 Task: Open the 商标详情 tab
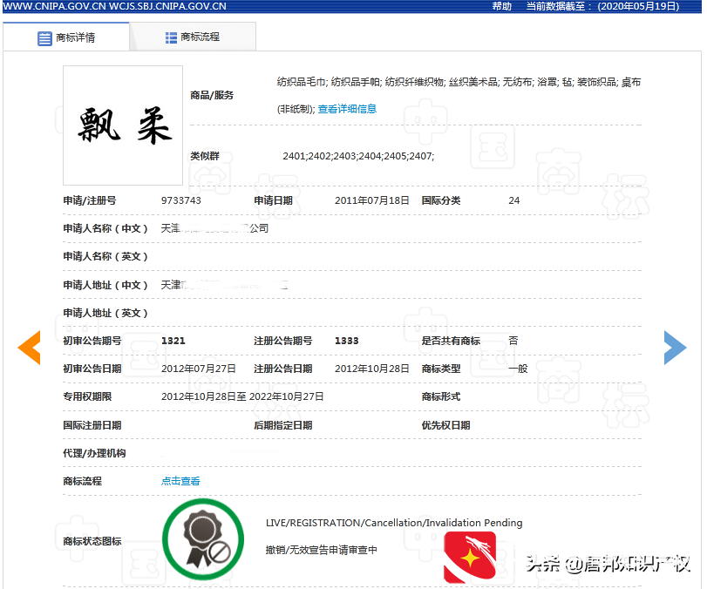point(66,37)
